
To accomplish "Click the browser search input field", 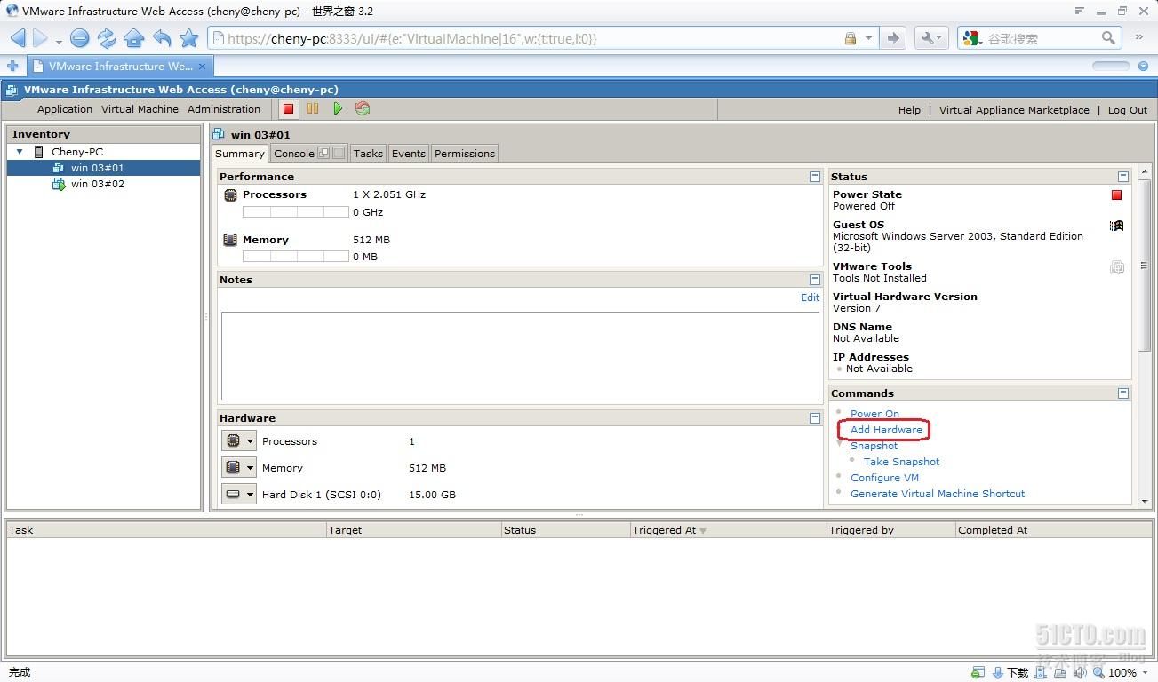I will (x=1040, y=38).
